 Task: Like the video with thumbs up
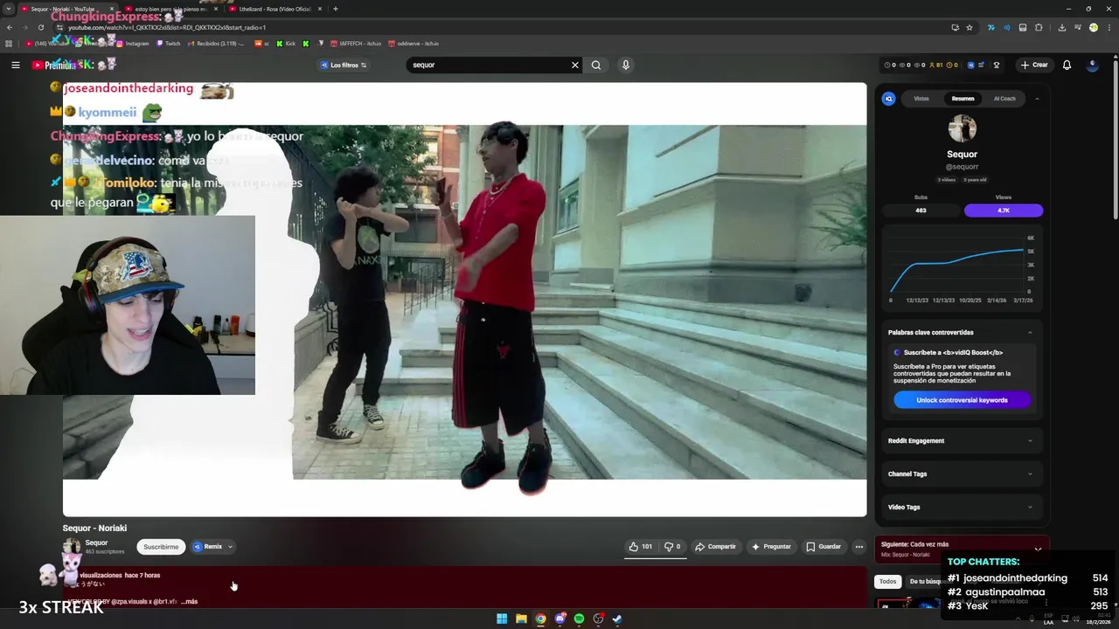tap(640, 547)
